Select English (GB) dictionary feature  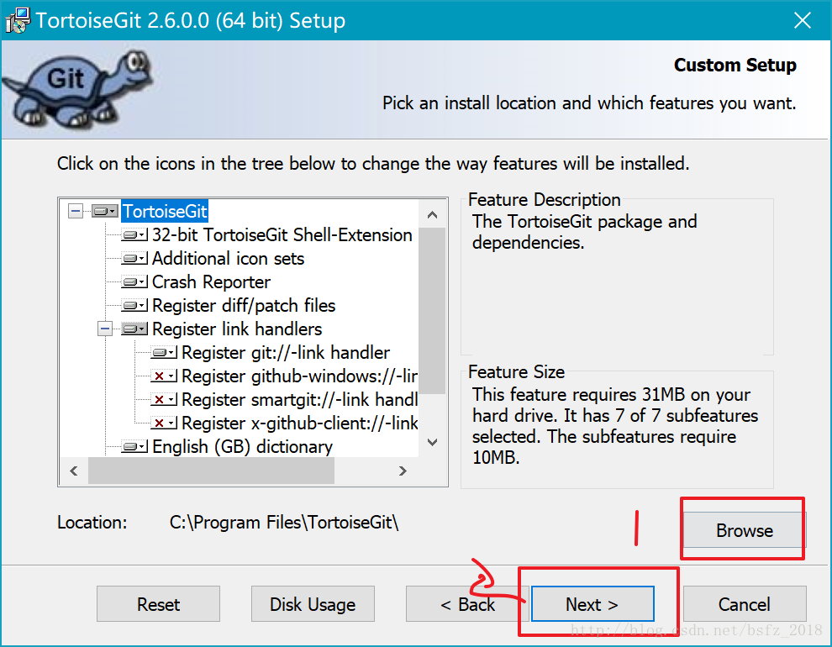coord(243,446)
